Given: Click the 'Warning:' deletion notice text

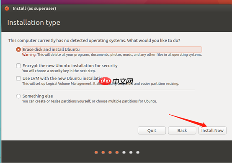Looking at the screenshot, I should [112, 55].
